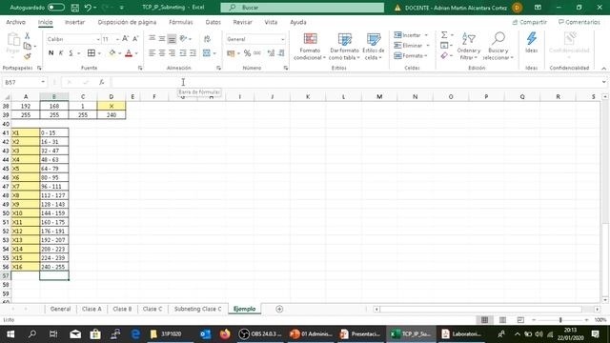
Task: Click the Increase Decimal icon
Action: pyautogui.click(x=271, y=53)
